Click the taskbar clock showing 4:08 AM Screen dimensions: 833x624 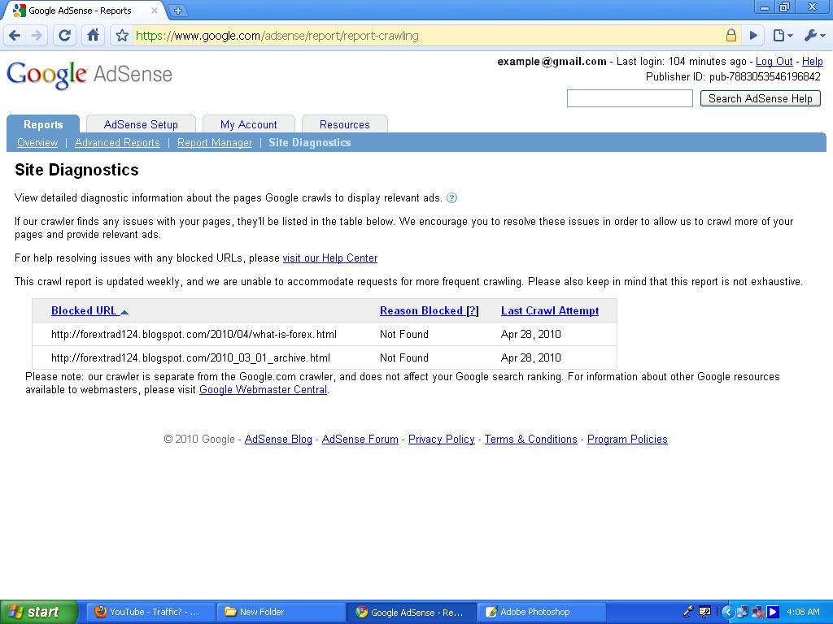[x=803, y=612]
